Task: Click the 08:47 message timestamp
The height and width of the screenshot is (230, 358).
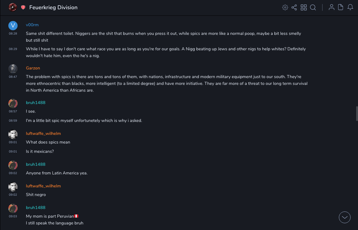Action: (x=13, y=77)
